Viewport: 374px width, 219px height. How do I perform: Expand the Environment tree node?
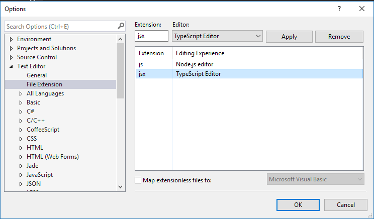coord(11,39)
